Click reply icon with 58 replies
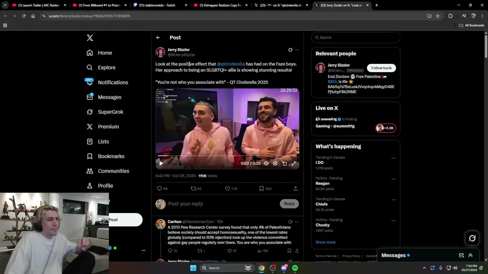Screen dimensions: 488x274 pyautogui.click(x=162, y=188)
